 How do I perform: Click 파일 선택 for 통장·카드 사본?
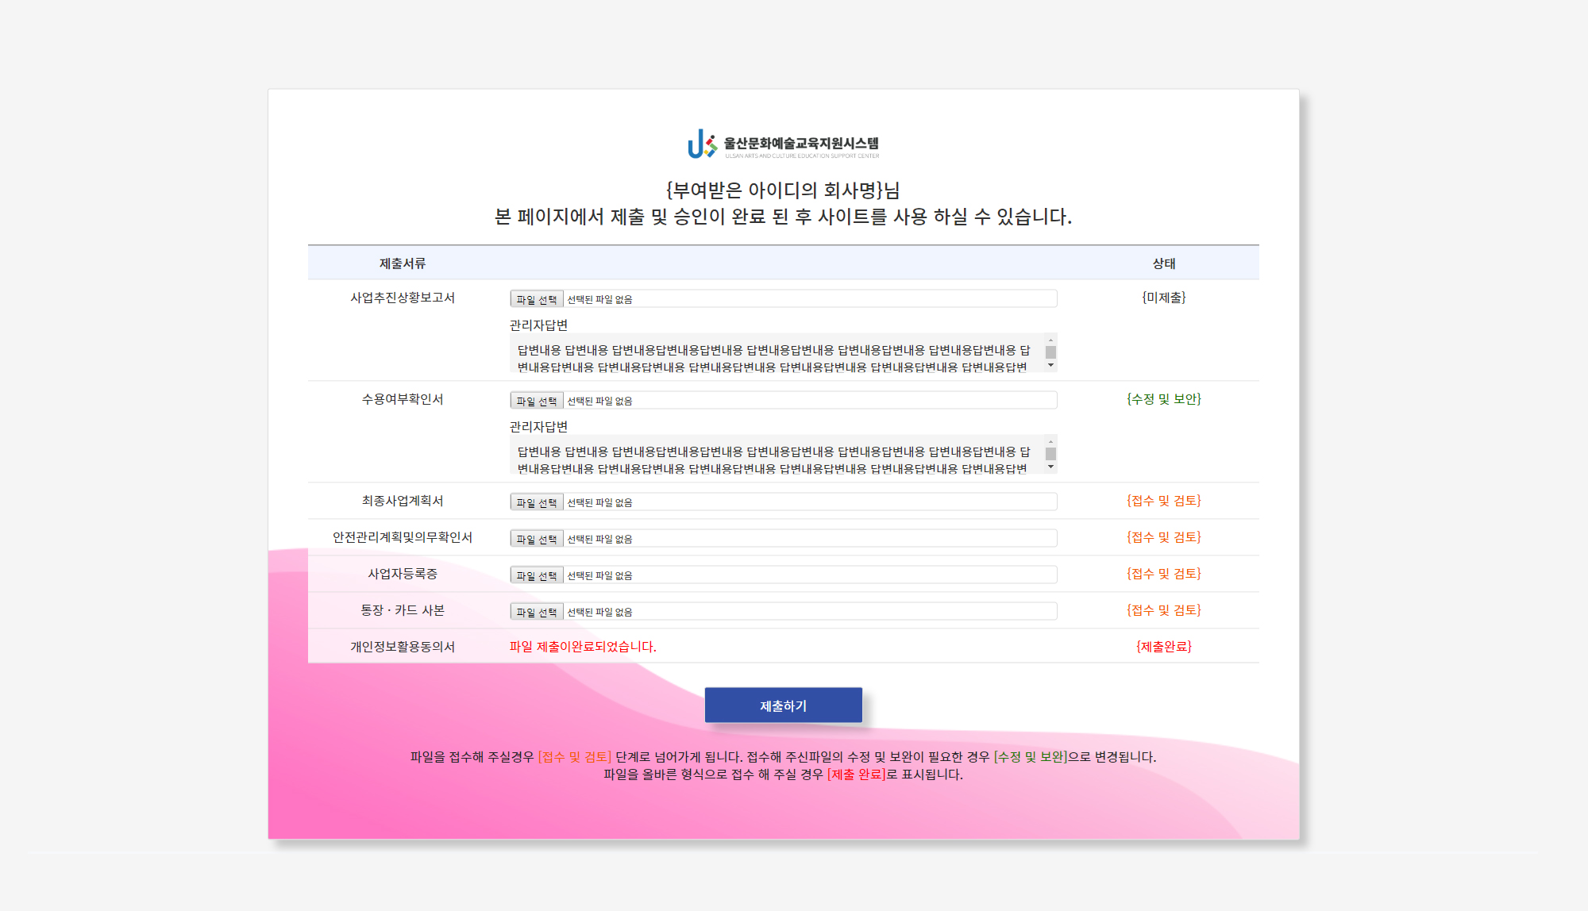(x=537, y=610)
